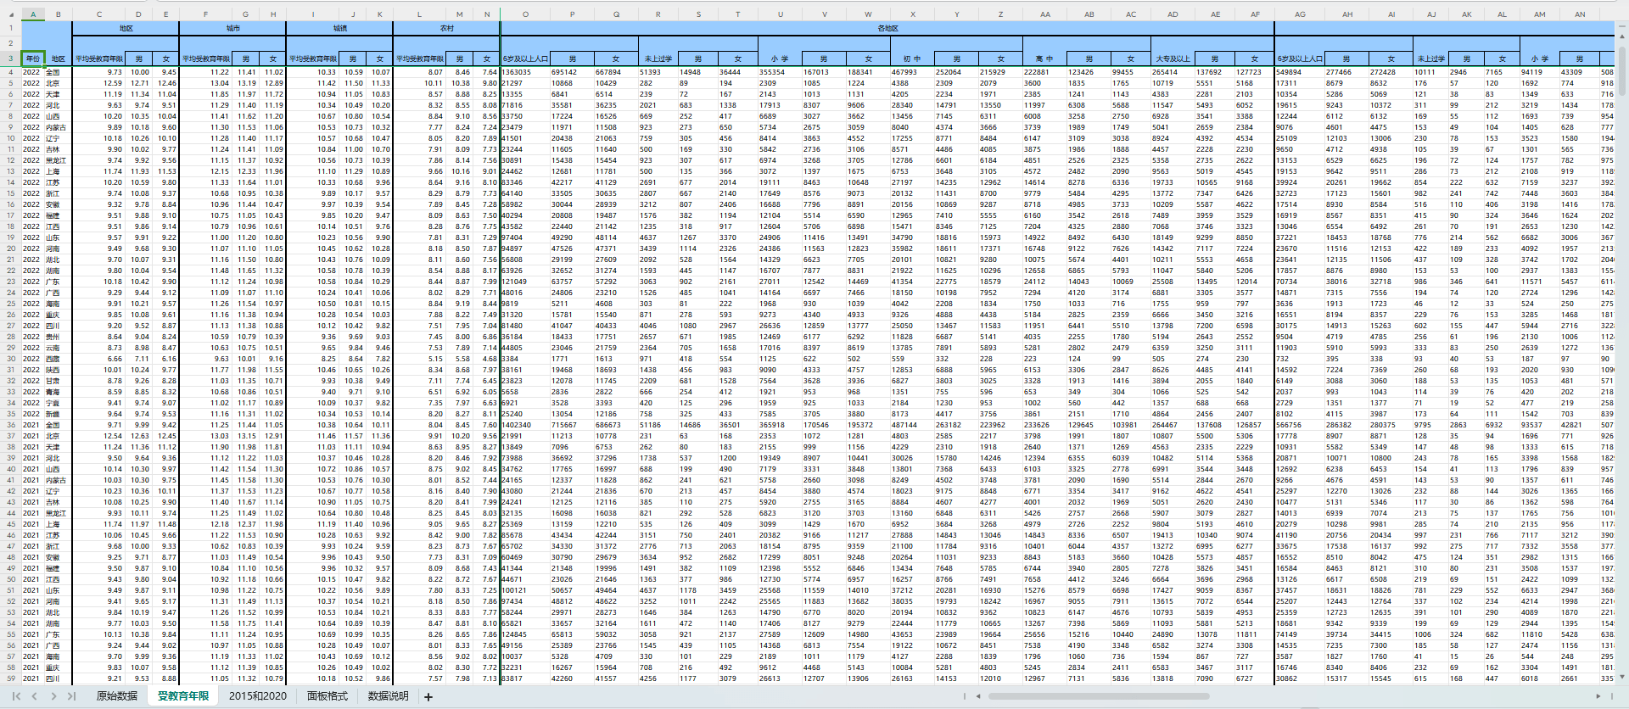
Task: Select column B header
Action: coord(59,14)
